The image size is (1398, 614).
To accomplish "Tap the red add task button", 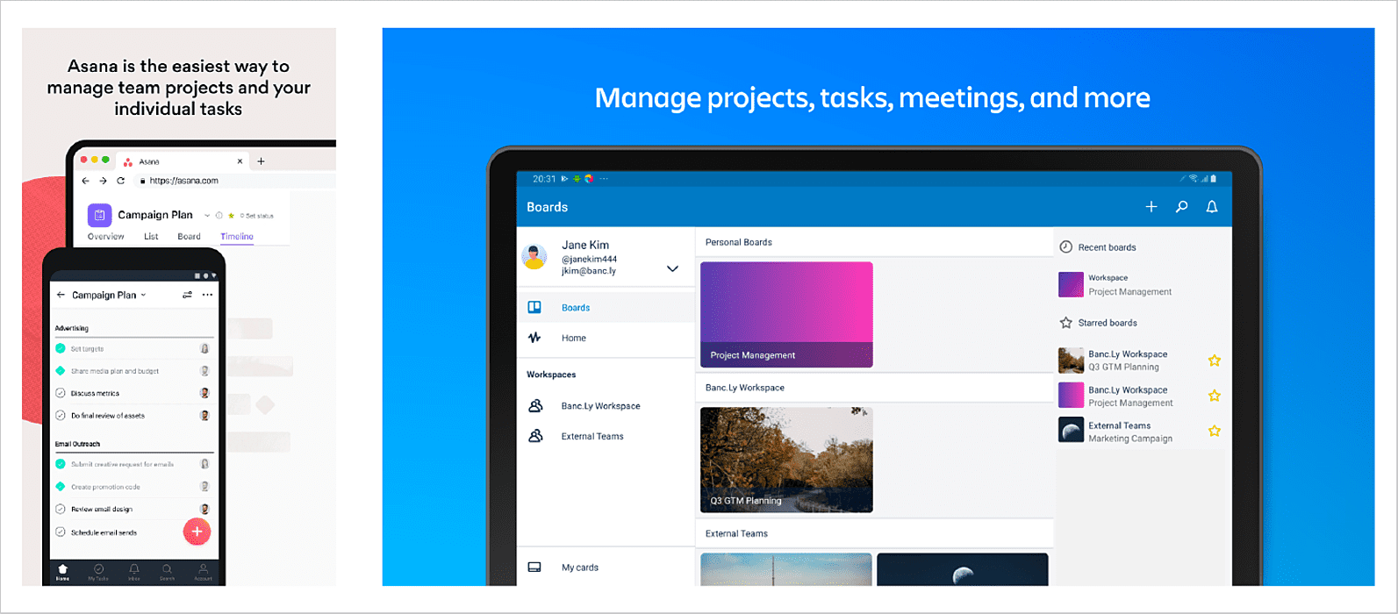I will click(197, 532).
